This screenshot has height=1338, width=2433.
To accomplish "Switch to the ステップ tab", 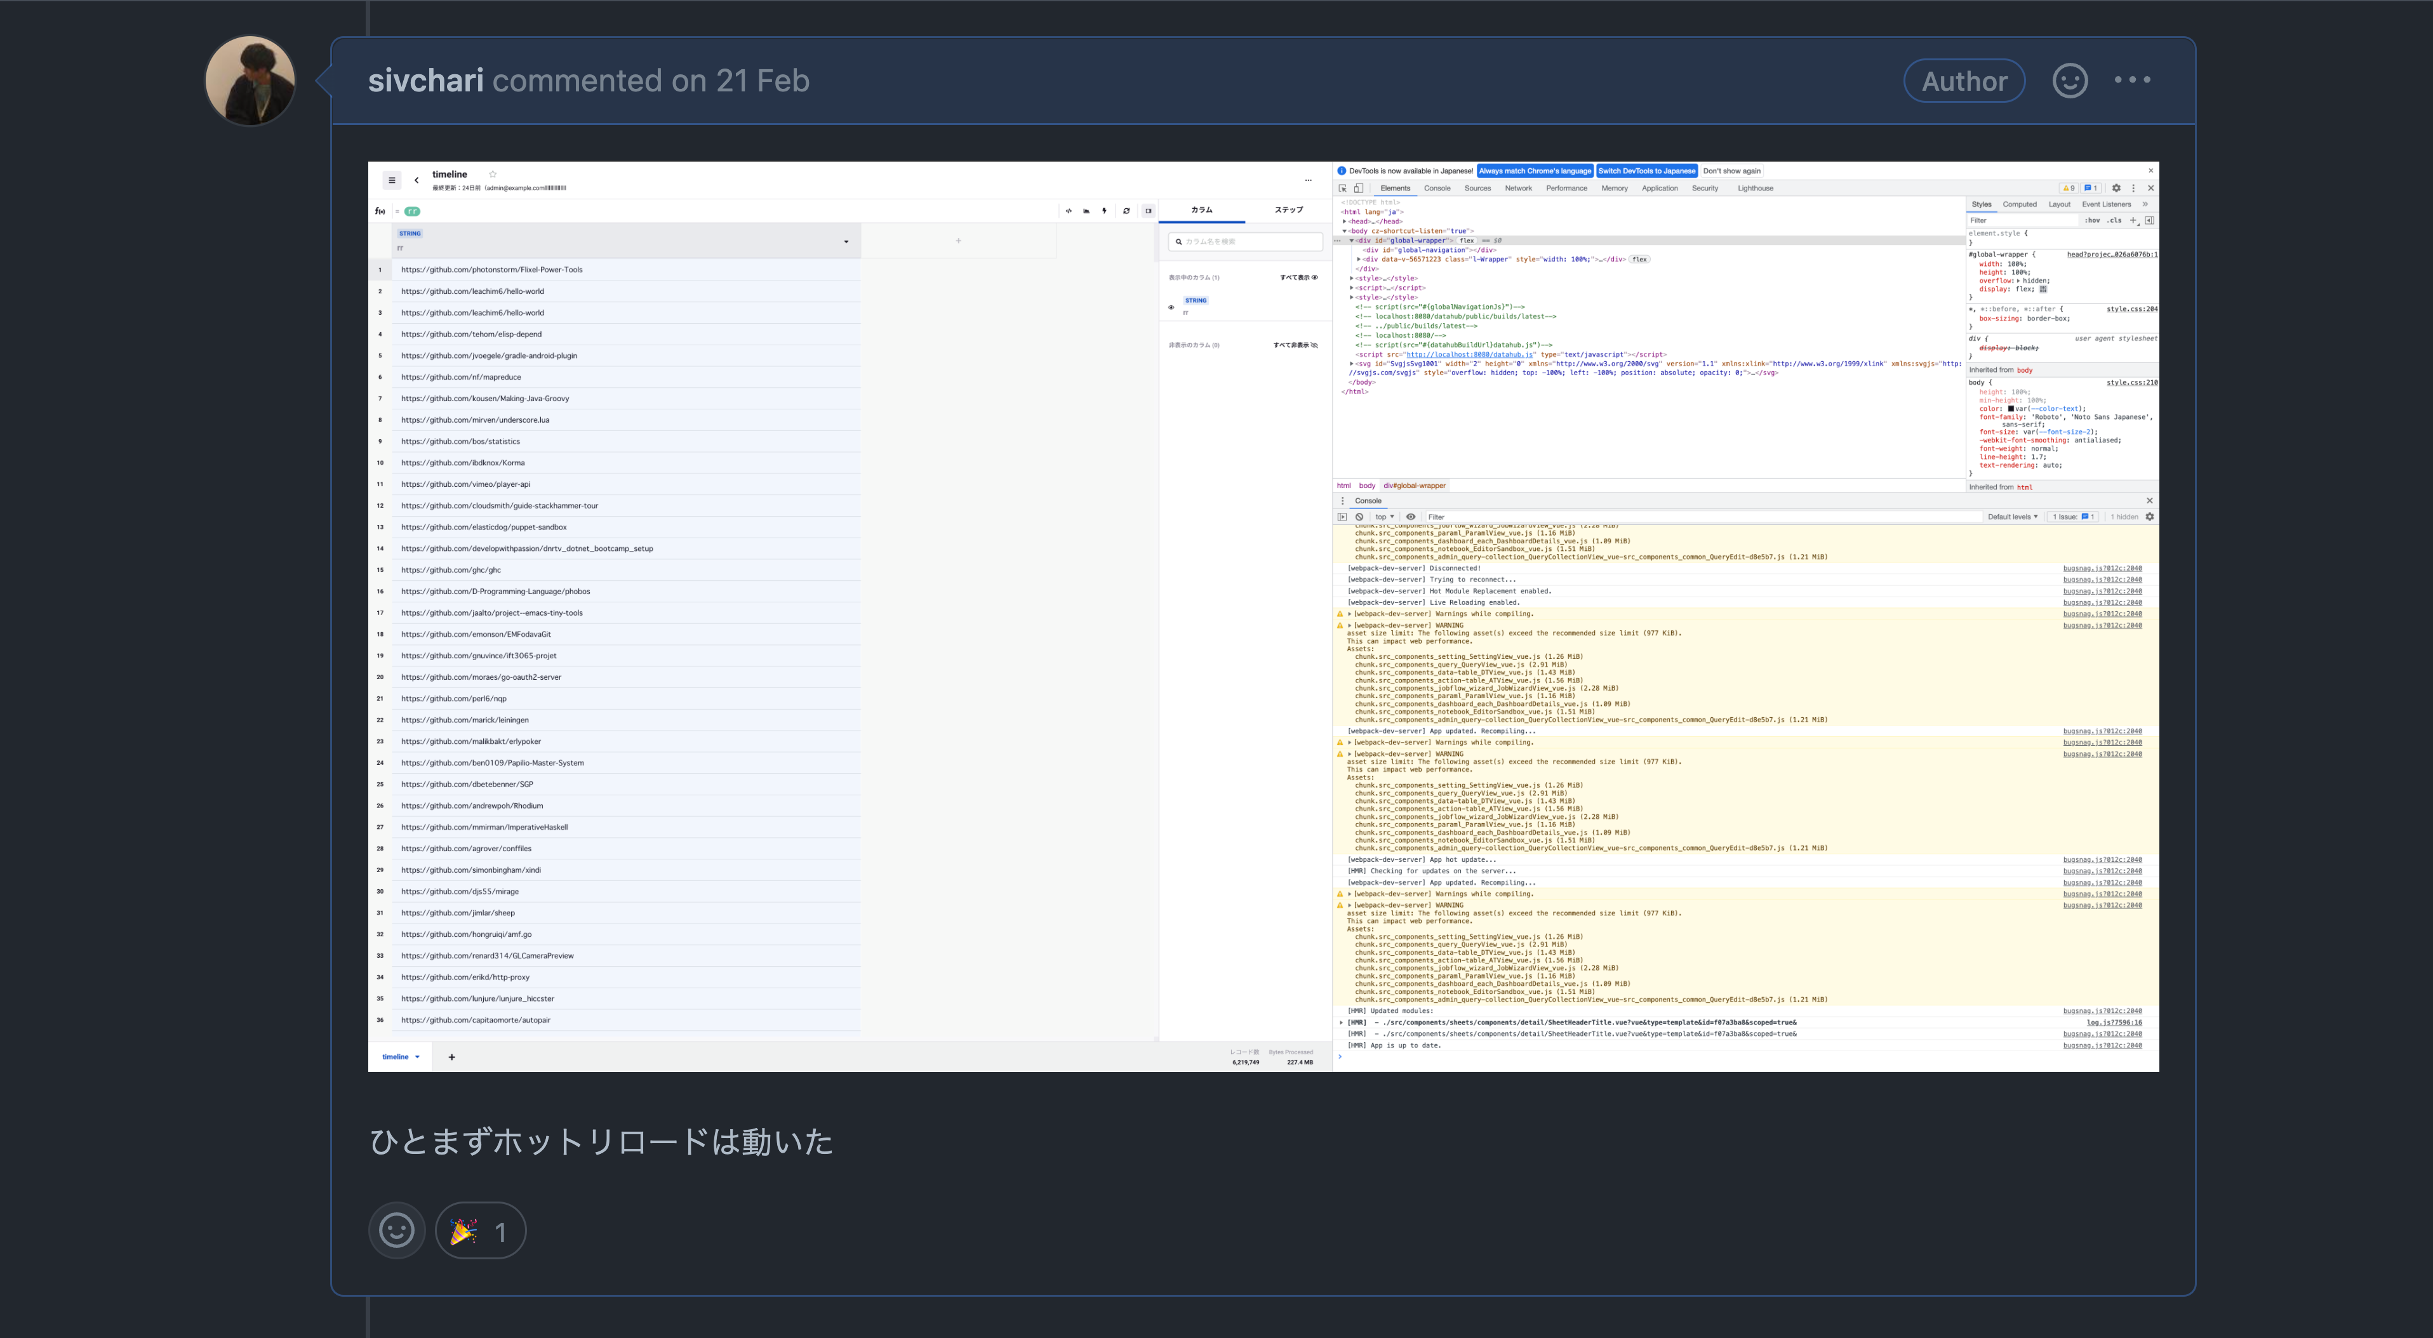I will pos(1288,209).
